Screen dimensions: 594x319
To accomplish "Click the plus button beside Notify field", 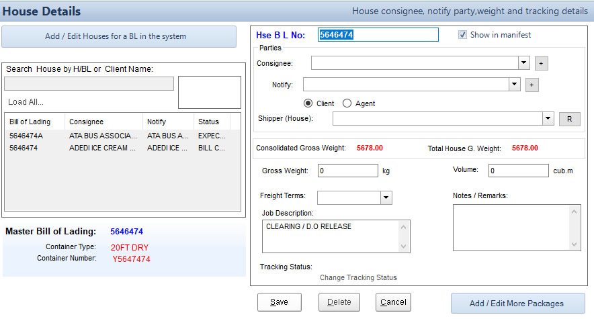I will [x=532, y=85].
